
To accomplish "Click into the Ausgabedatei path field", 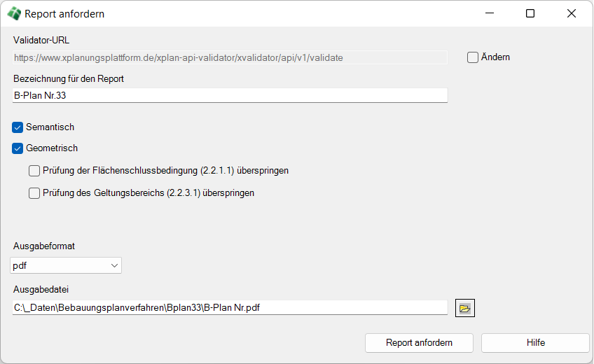I will pyautogui.click(x=230, y=307).
